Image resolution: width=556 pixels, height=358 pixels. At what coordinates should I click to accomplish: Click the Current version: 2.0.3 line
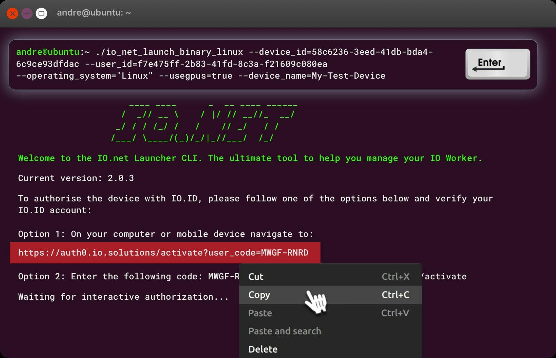[76, 178]
